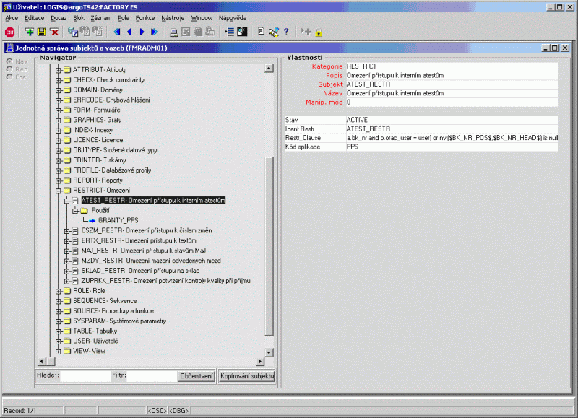
Task: Collapse the Použití folder node
Action: point(75,211)
